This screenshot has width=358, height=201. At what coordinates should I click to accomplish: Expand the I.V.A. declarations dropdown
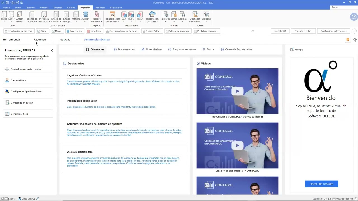tap(124, 21)
